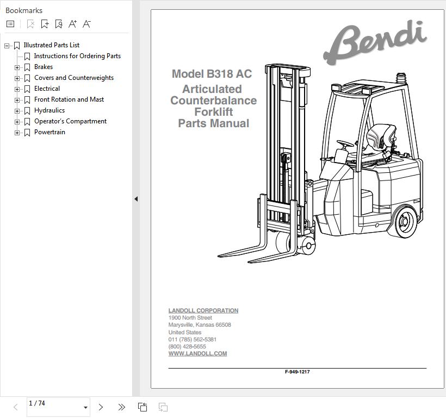Open the bookmarks options menu icon
Image resolution: width=446 pixels, height=418 pixels.
point(10,24)
